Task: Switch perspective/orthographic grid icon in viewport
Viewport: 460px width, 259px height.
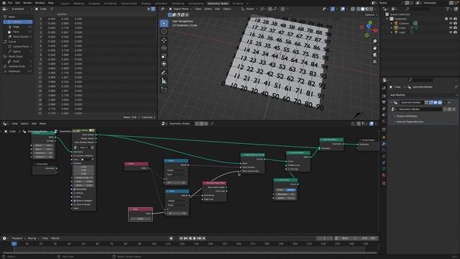Action: [374, 62]
